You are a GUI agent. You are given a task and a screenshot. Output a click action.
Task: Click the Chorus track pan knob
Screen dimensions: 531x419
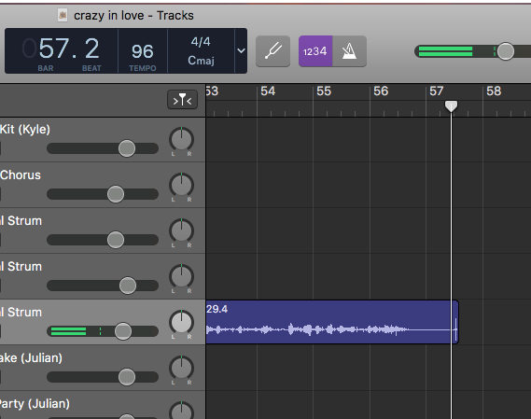(x=182, y=185)
